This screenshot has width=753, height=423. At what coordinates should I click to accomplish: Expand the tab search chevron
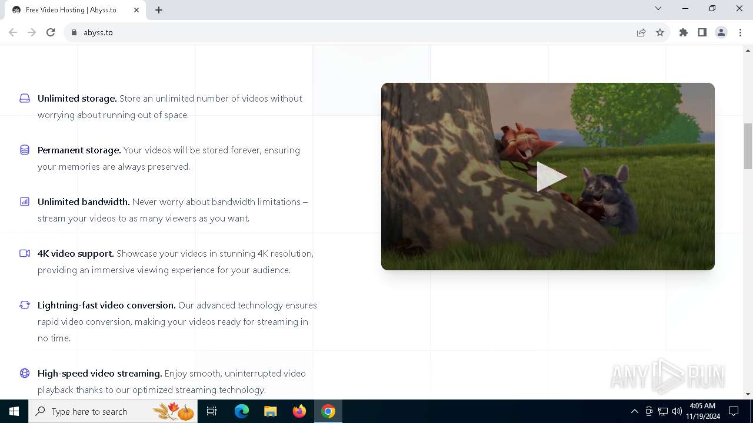pyautogui.click(x=658, y=9)
